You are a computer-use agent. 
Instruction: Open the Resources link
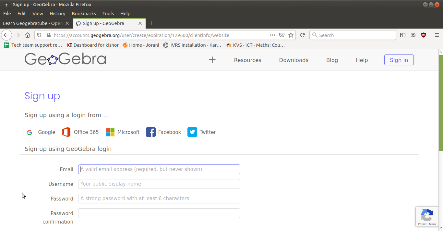pyautogui.click(x=247, y=60)
